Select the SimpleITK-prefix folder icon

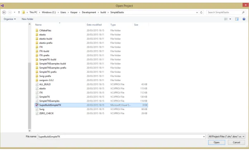37,72
